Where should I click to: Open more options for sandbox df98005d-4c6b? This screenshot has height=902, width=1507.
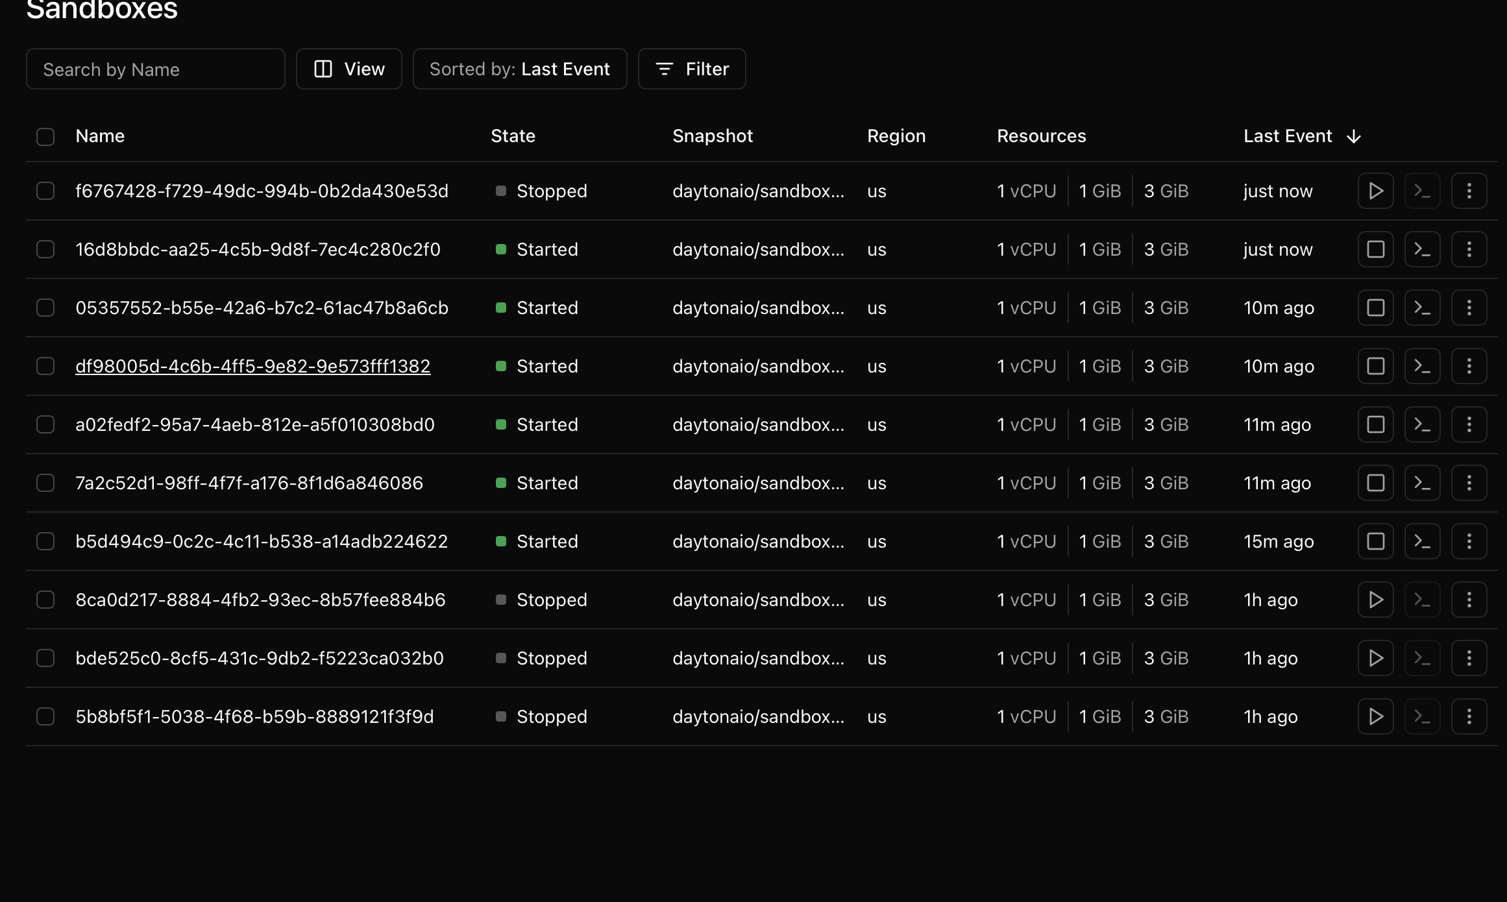click(1469, 366)
